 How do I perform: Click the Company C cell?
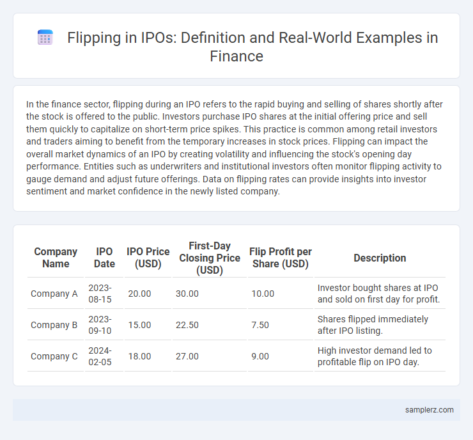coord(54,356)
